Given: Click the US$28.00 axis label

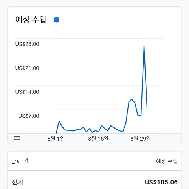Looking at the screenshot, I should [27, 44].
